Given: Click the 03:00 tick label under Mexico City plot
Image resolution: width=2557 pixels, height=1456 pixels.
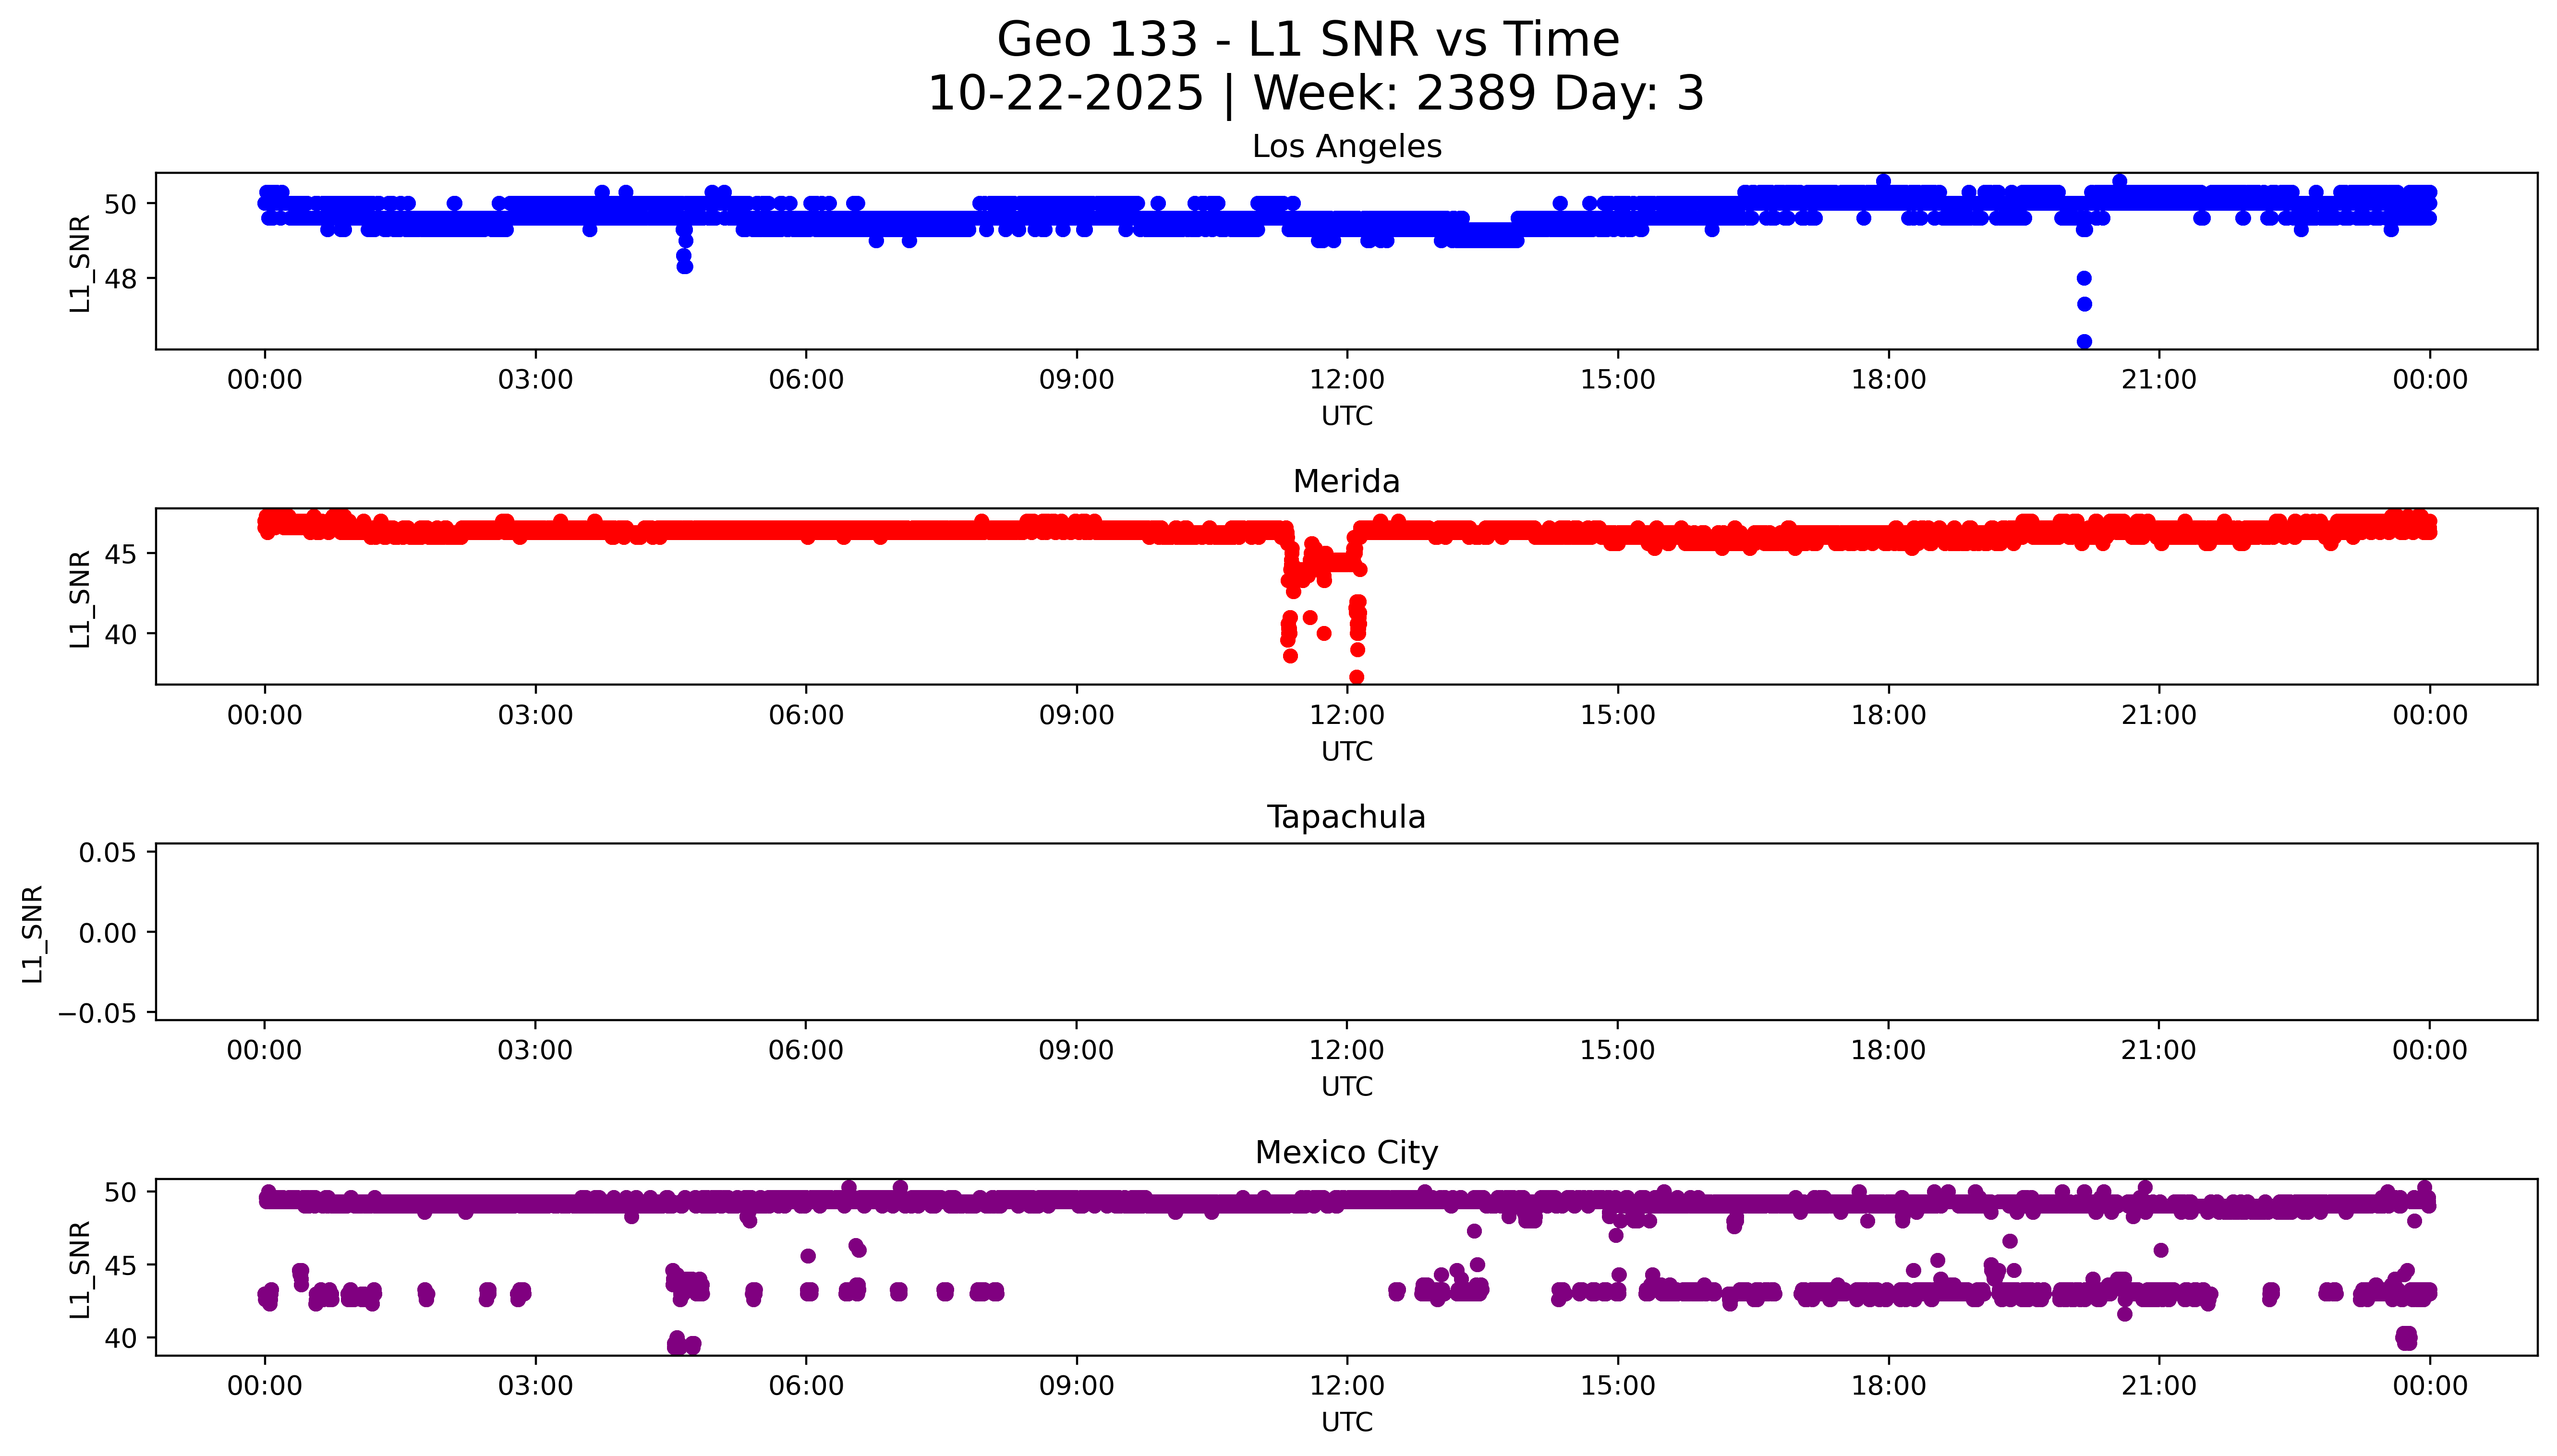Looking at the screenshot, I should tap(535, 1386).
